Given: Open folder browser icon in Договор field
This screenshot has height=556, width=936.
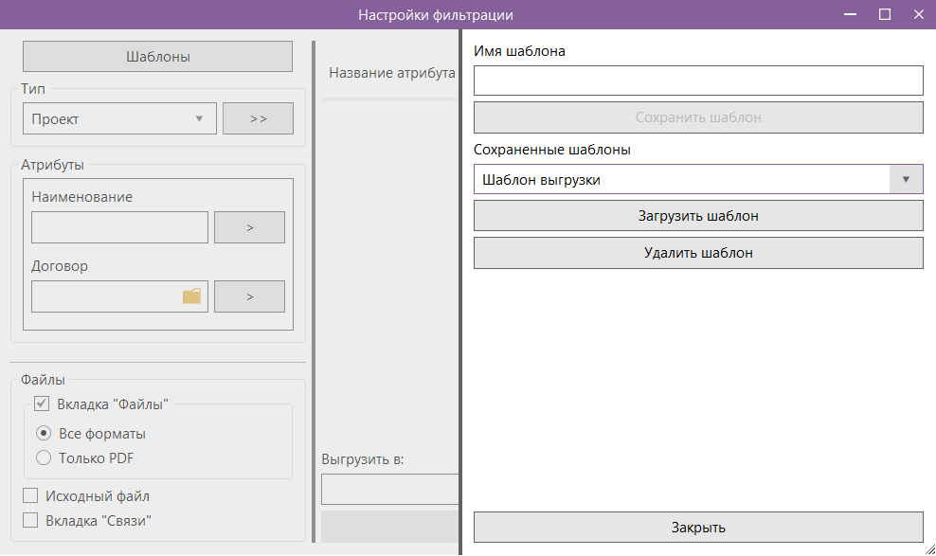Looking at the screenshot, I should 191,296.
